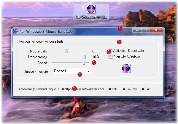The height and width of the screenshot is (124, 178).
Task: Click Freeware (c) Nenad Hrg 2011 text
Action: pos(40,89)
